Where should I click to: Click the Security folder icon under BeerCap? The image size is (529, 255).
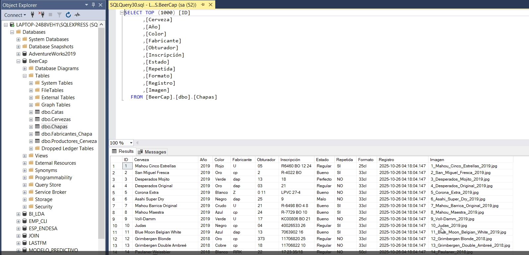31,206
